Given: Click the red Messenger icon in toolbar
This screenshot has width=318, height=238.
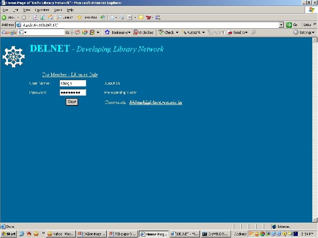Looking at the screenshot, I should (x=148, y=17).
